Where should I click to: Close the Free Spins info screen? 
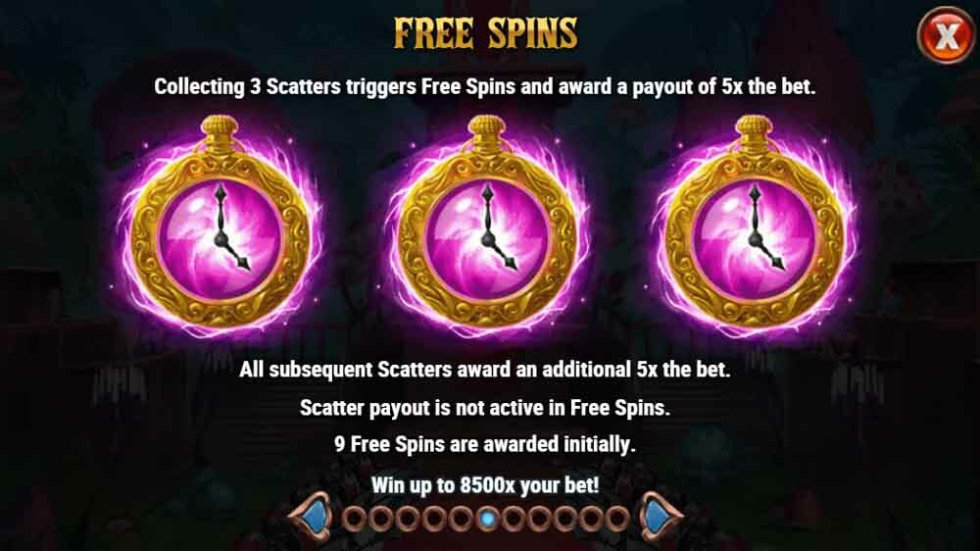point(947,34)
